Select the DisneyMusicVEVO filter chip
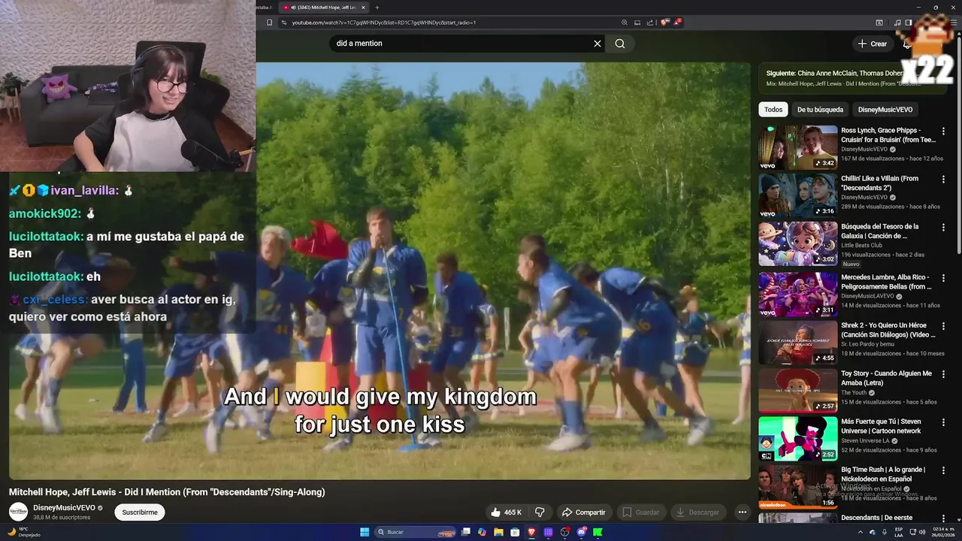The width and height of the screenshot is (962, 541). coord(885,110)
